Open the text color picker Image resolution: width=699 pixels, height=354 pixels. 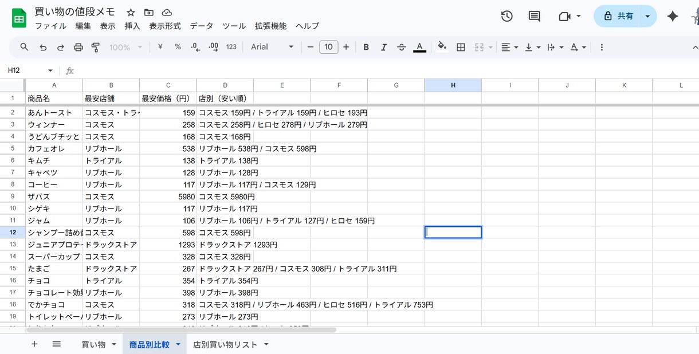pos(419,47)
